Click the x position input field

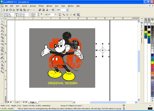tap(9, 14)
